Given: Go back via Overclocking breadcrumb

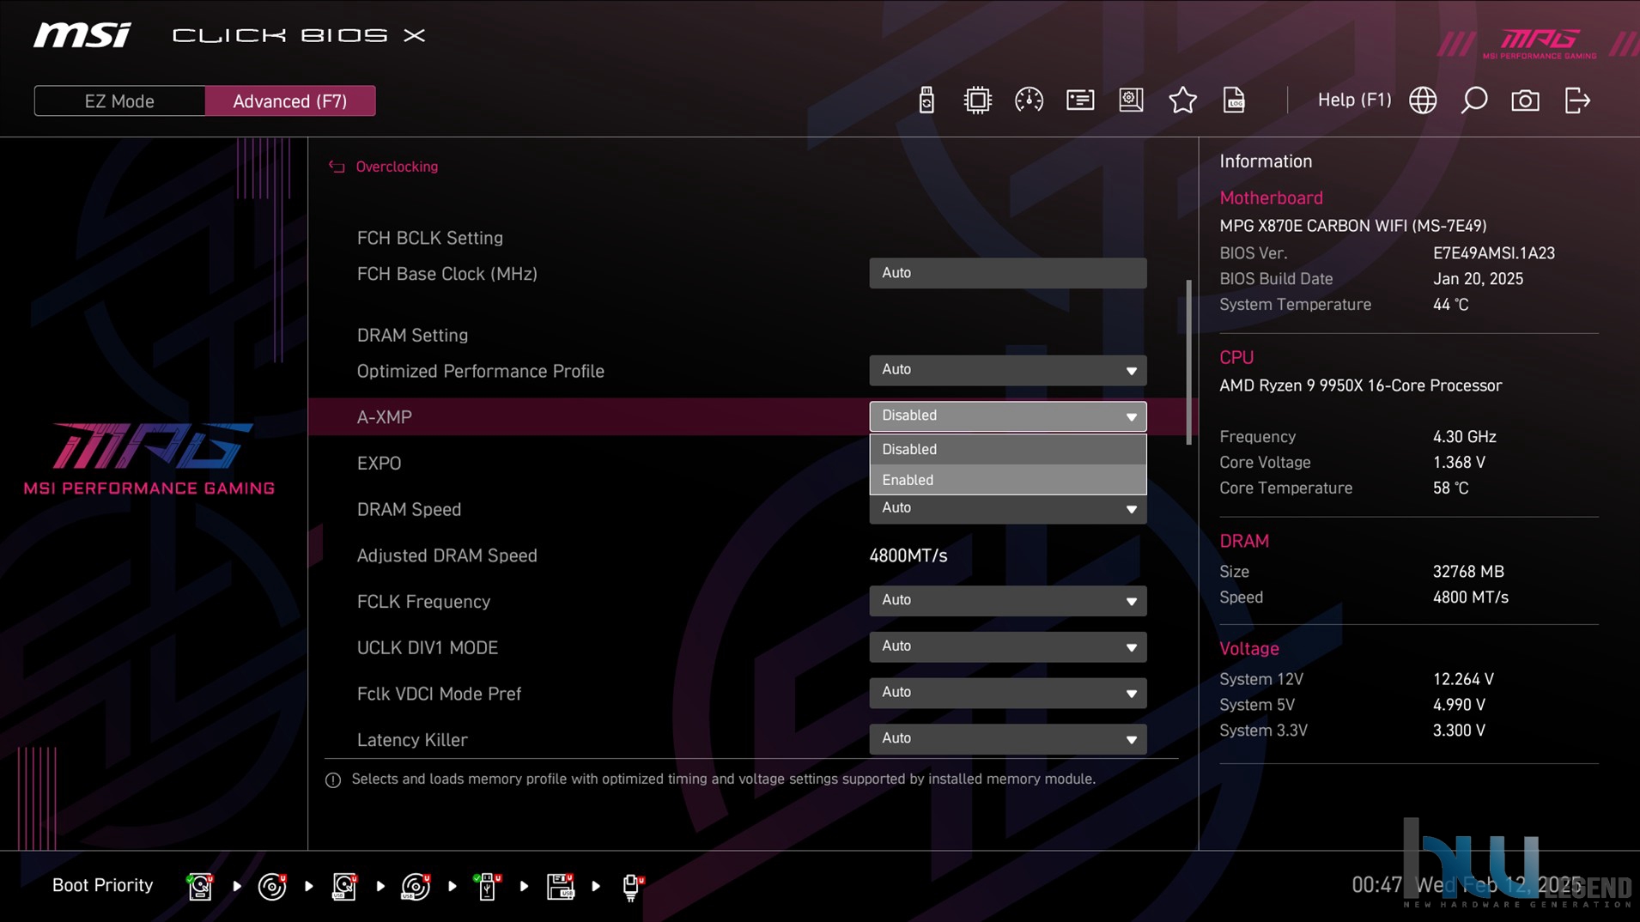Looking at the screenshot, I should 397,167.
